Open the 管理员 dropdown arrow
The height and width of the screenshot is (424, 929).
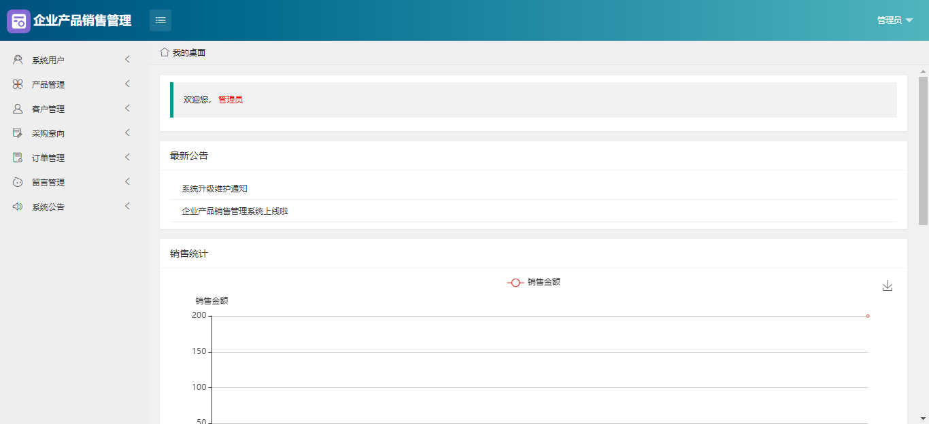(909, 20)
